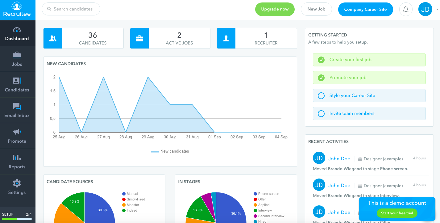Focus the Search candidates field
Screen dimensions: 440x223
pos(71,9)
